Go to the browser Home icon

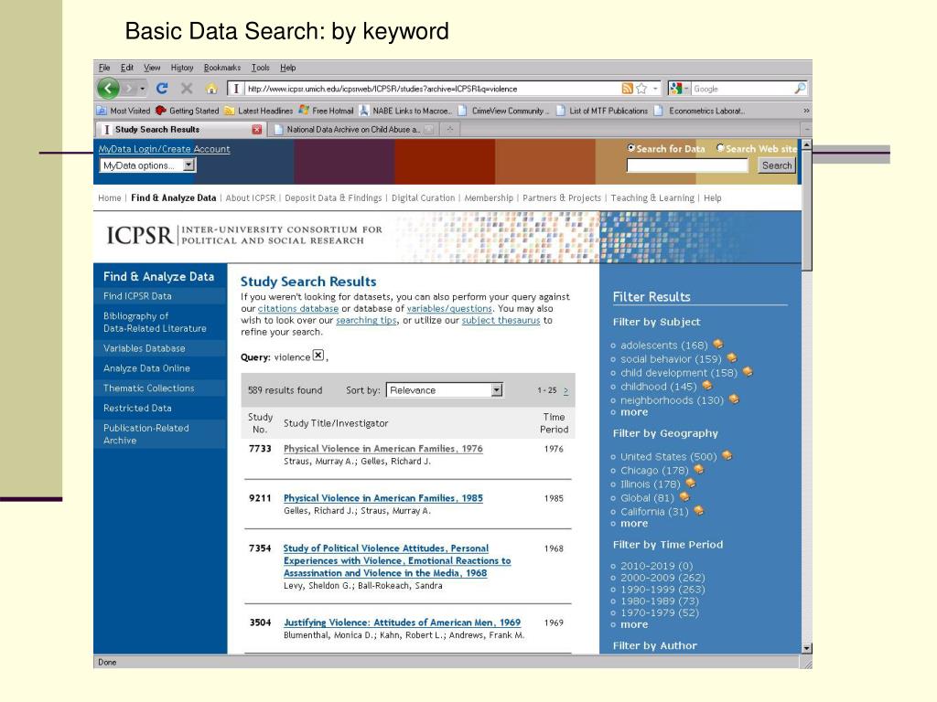(x=211, y=89)
